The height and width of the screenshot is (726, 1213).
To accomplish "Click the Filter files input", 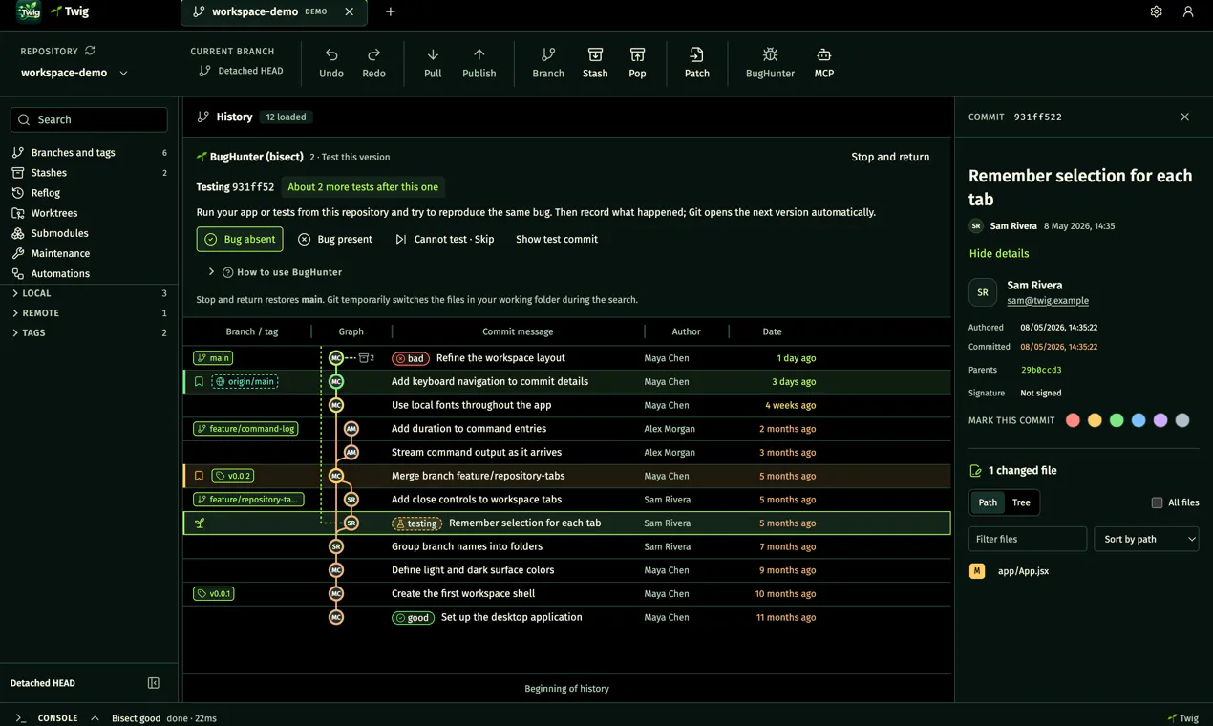I will click(x=1028, y=539).
